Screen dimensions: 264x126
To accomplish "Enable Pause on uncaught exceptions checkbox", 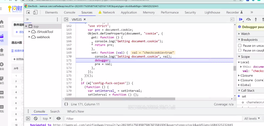I will (x=239, y=46).
